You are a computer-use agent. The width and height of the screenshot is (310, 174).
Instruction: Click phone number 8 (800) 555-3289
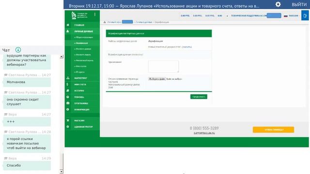coord(204,128)
